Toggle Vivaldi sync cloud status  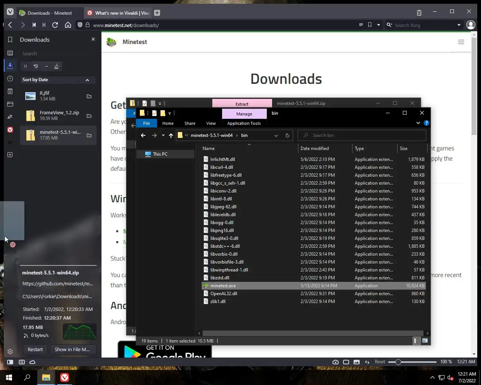(x=32, y=362)
